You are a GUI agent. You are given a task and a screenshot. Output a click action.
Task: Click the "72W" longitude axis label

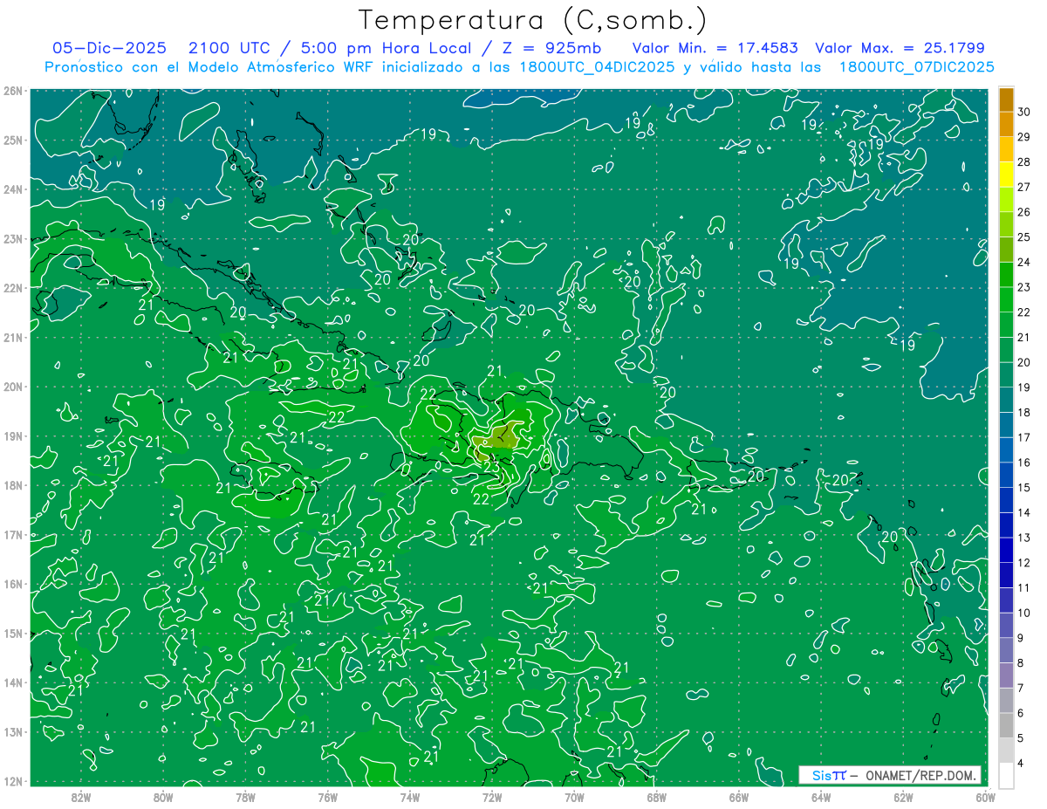(491, 797)
